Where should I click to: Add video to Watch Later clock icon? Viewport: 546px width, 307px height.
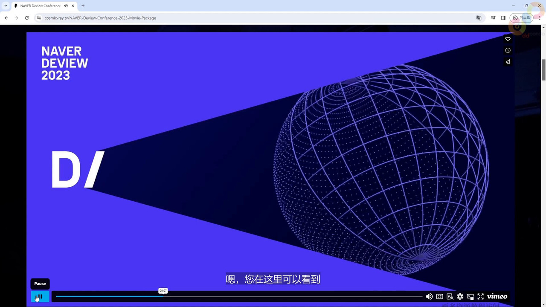pos(508,50)
